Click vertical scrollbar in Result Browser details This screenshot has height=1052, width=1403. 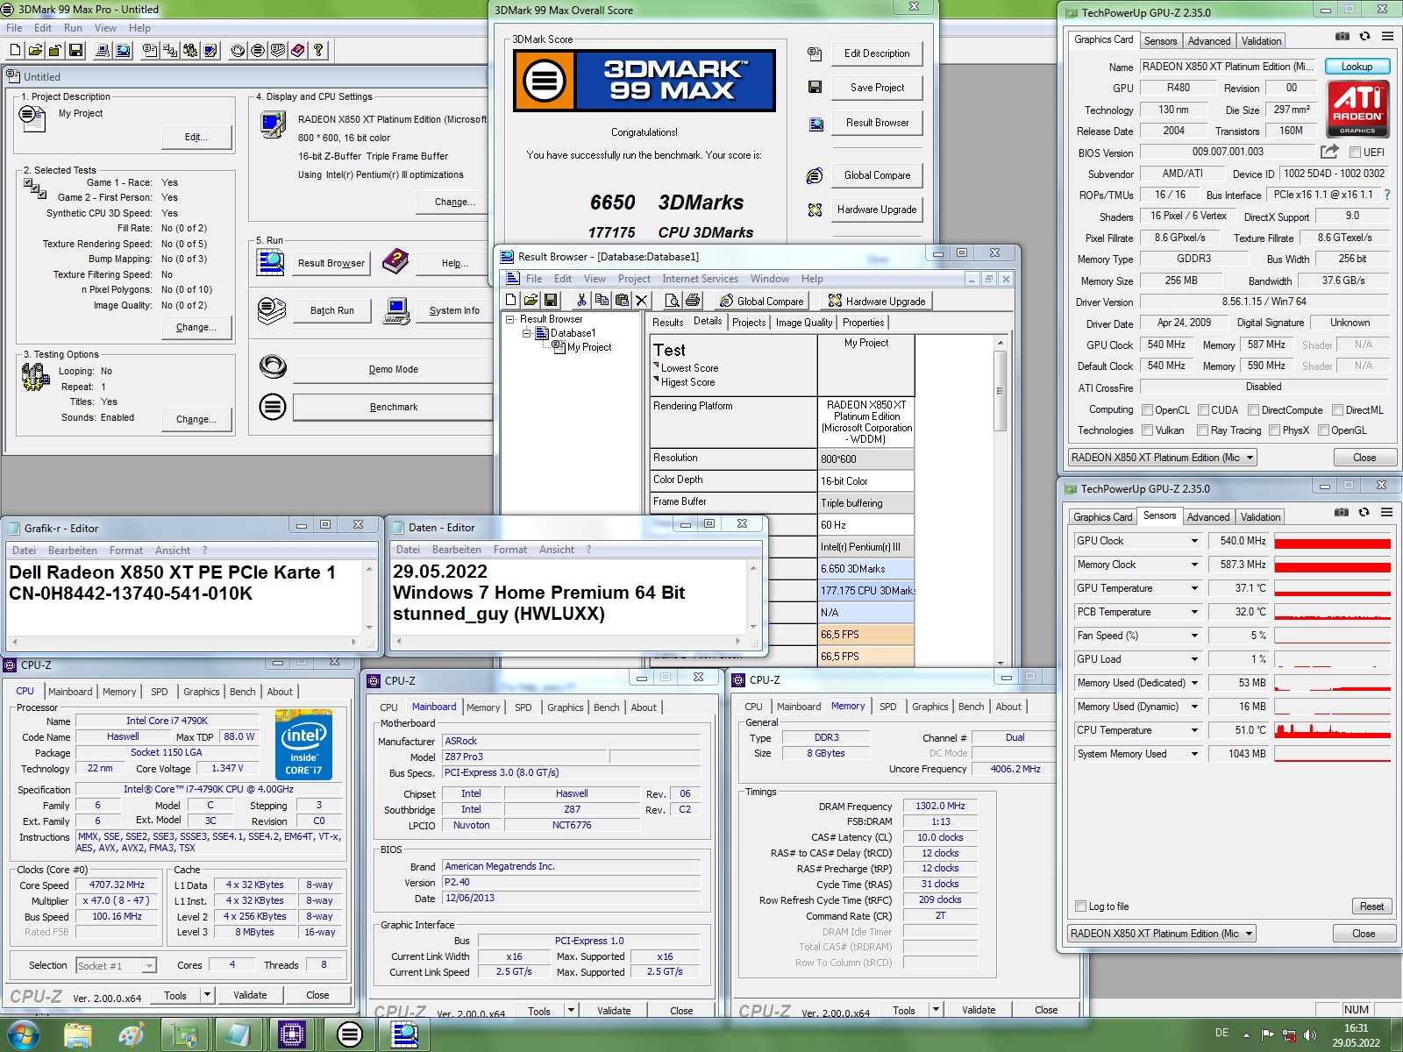pyautogui.click(x=1000, y=501)
